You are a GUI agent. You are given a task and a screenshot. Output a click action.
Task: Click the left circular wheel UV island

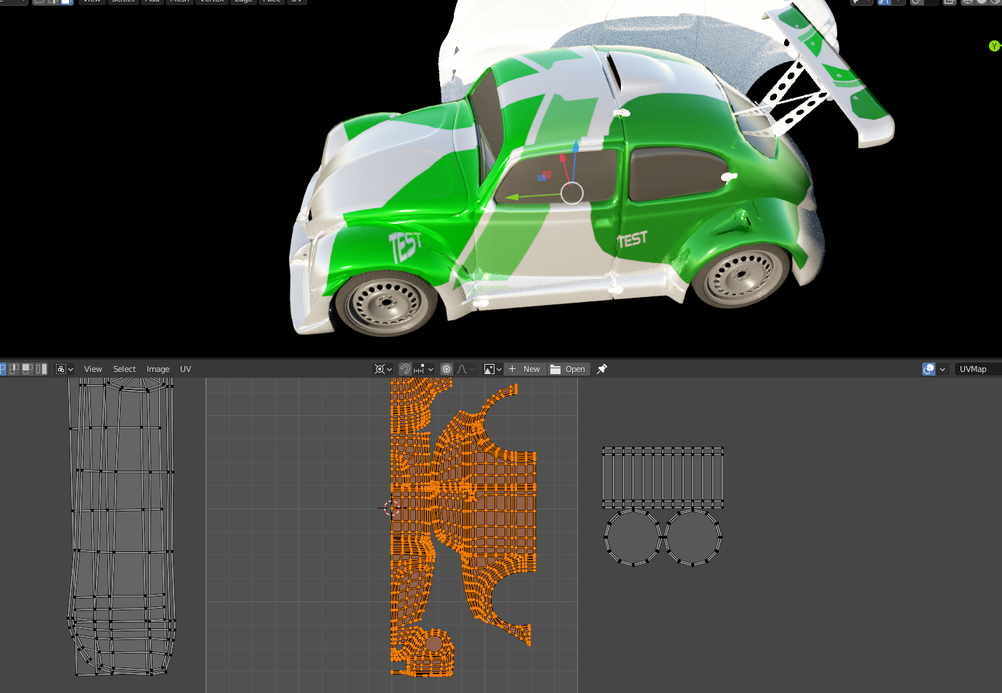[632, 538]
